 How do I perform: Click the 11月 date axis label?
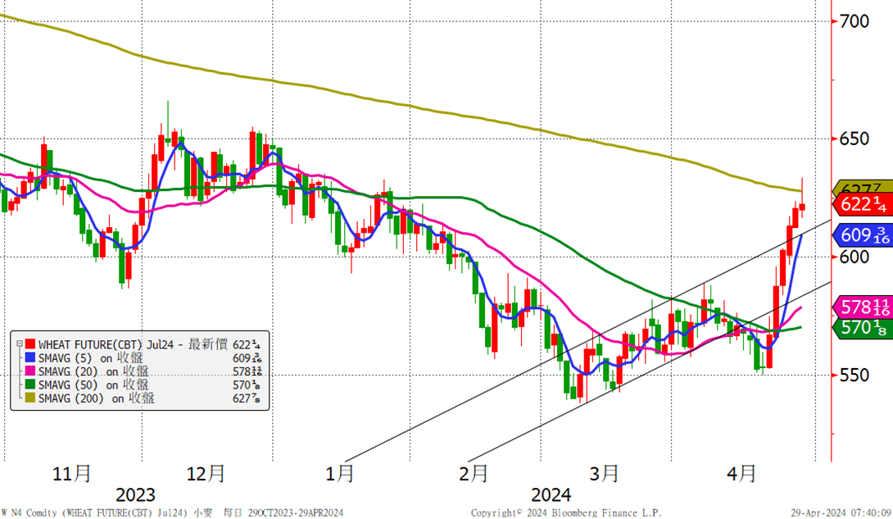72,473
